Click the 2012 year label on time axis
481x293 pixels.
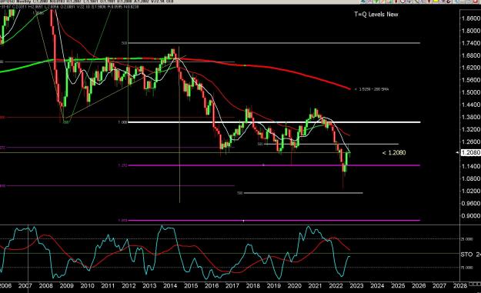(129, 285)
